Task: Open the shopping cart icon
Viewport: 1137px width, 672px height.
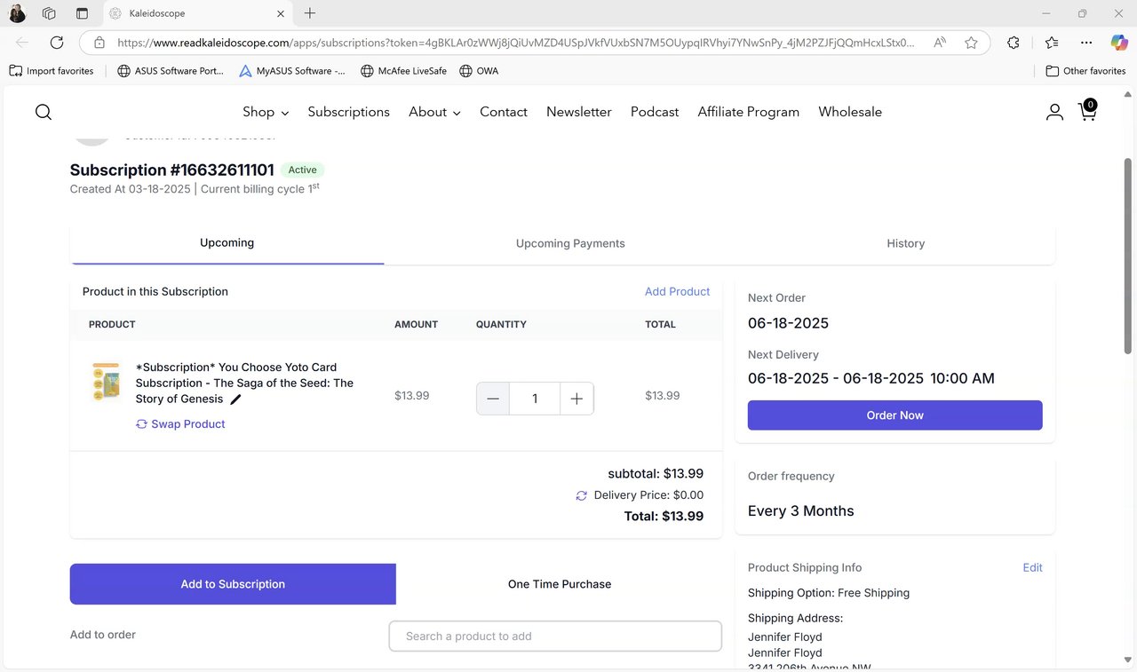Action: coord(1087,111)
